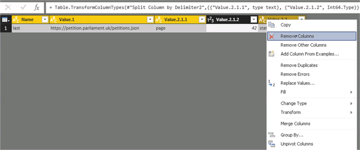Viewport: 360px width, 150px height.
Task: Click the red X Remove Columns icon
Action: tap(272, 36)
